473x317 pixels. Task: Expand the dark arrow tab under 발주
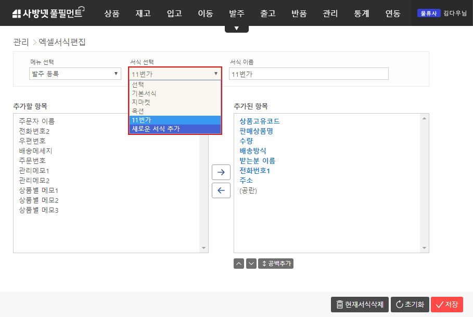[237, 29]
